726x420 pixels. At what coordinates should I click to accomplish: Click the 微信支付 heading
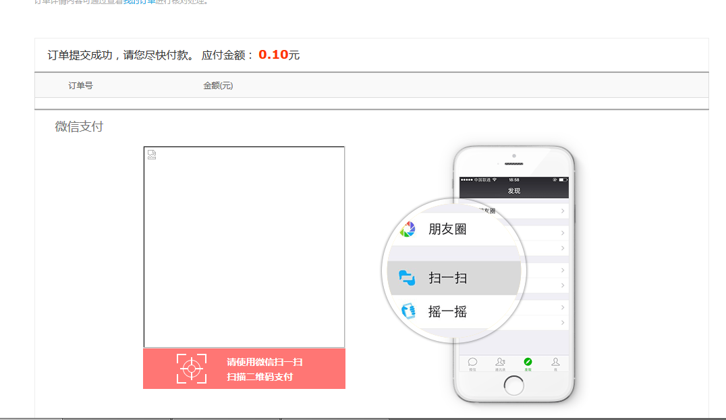(x=79, y=126)
